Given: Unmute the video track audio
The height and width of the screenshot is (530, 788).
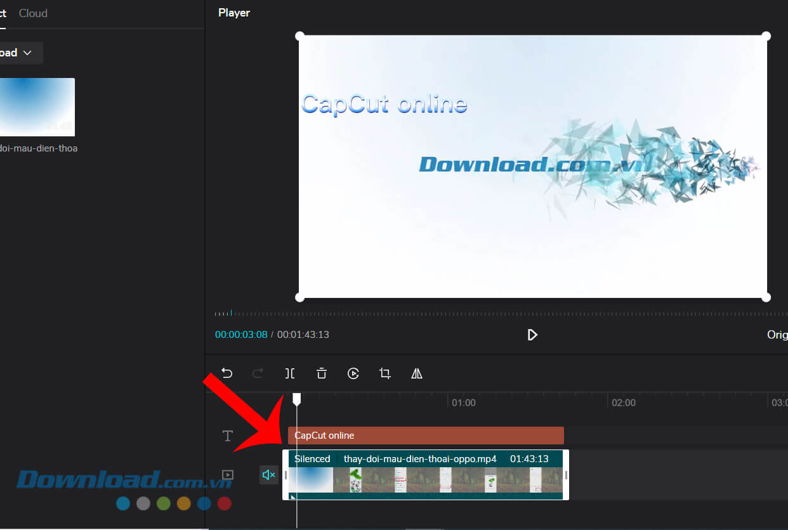Looking at the screenshot, I should tap(268, 474).
